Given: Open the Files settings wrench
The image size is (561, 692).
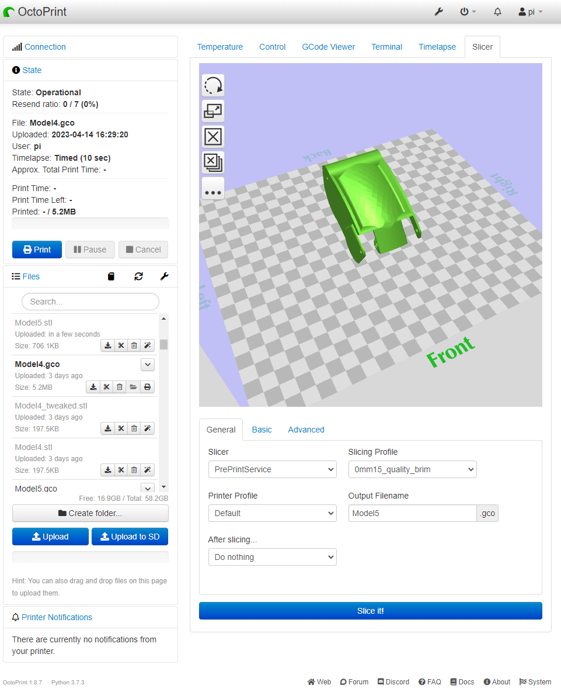Looking at the screenshot, I should pos(165,276).
